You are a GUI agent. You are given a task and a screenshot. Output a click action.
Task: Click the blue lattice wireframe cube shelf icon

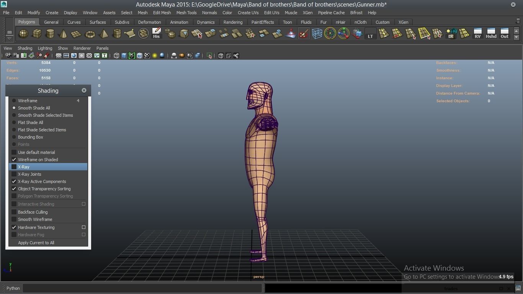tap(317, 34)
